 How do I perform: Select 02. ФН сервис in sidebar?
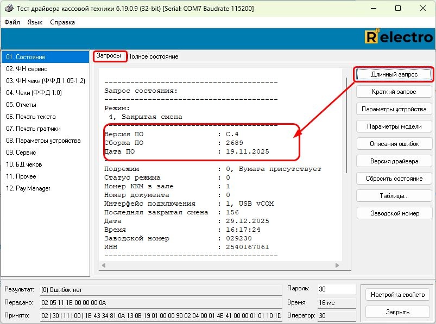pyautogui.click(x=27, y=69)
